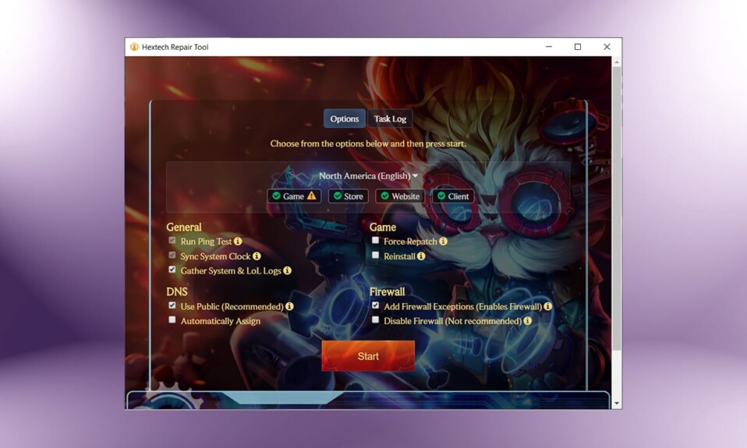The height and width of the screenshot is (448, 747).
Task: Click info icon next to Use Public (Recommended)
Action: (x=289, y=307)
